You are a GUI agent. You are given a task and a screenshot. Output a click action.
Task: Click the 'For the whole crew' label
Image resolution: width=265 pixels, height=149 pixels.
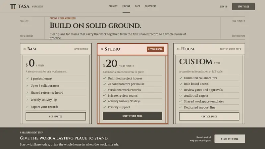pos(231,49)
